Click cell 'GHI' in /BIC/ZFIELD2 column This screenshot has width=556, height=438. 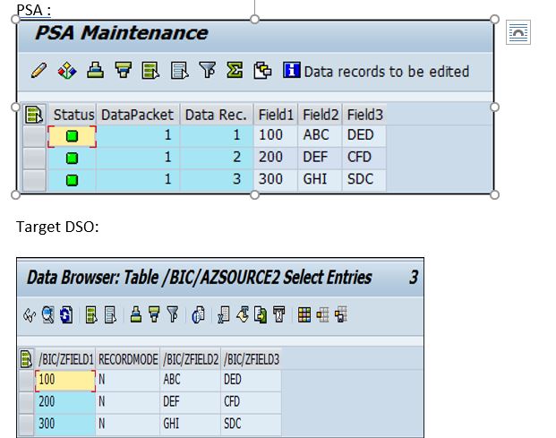pos(191,425)
